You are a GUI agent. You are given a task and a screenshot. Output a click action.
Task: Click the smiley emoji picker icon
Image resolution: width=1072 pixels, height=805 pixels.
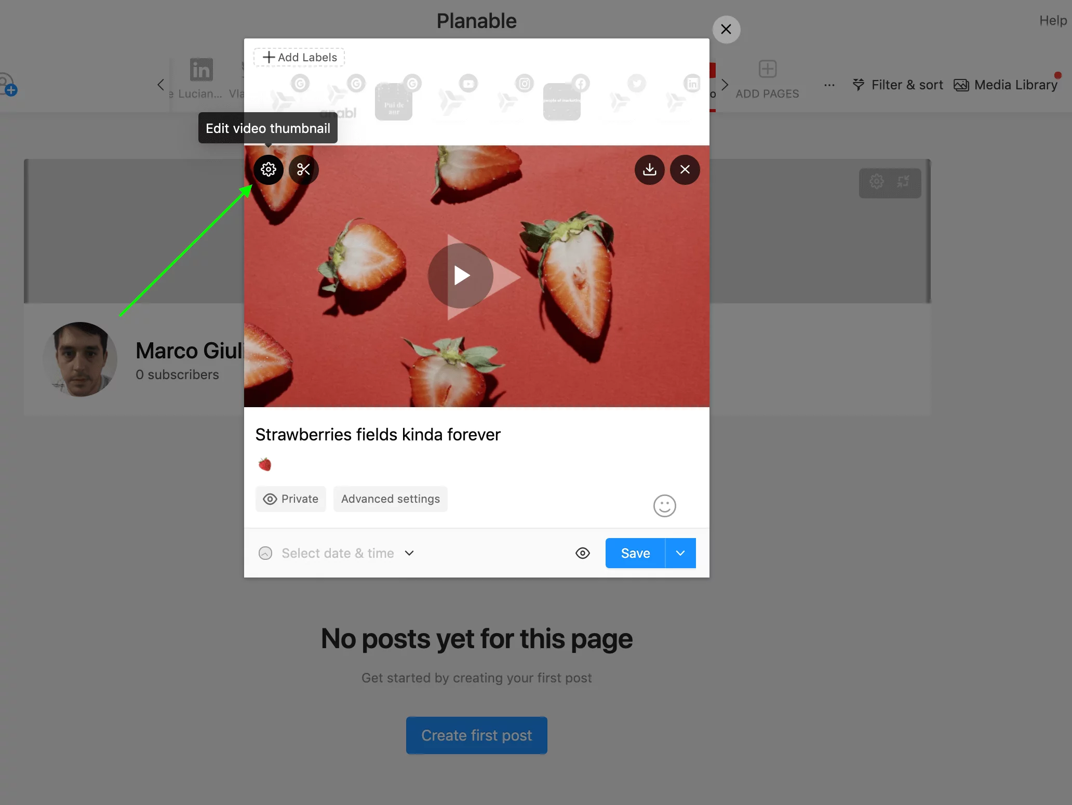pos(664,506)
